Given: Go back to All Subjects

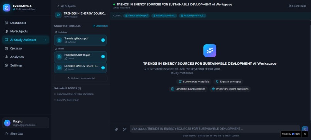Looking at the screenshot, I should tap(66, 6).
